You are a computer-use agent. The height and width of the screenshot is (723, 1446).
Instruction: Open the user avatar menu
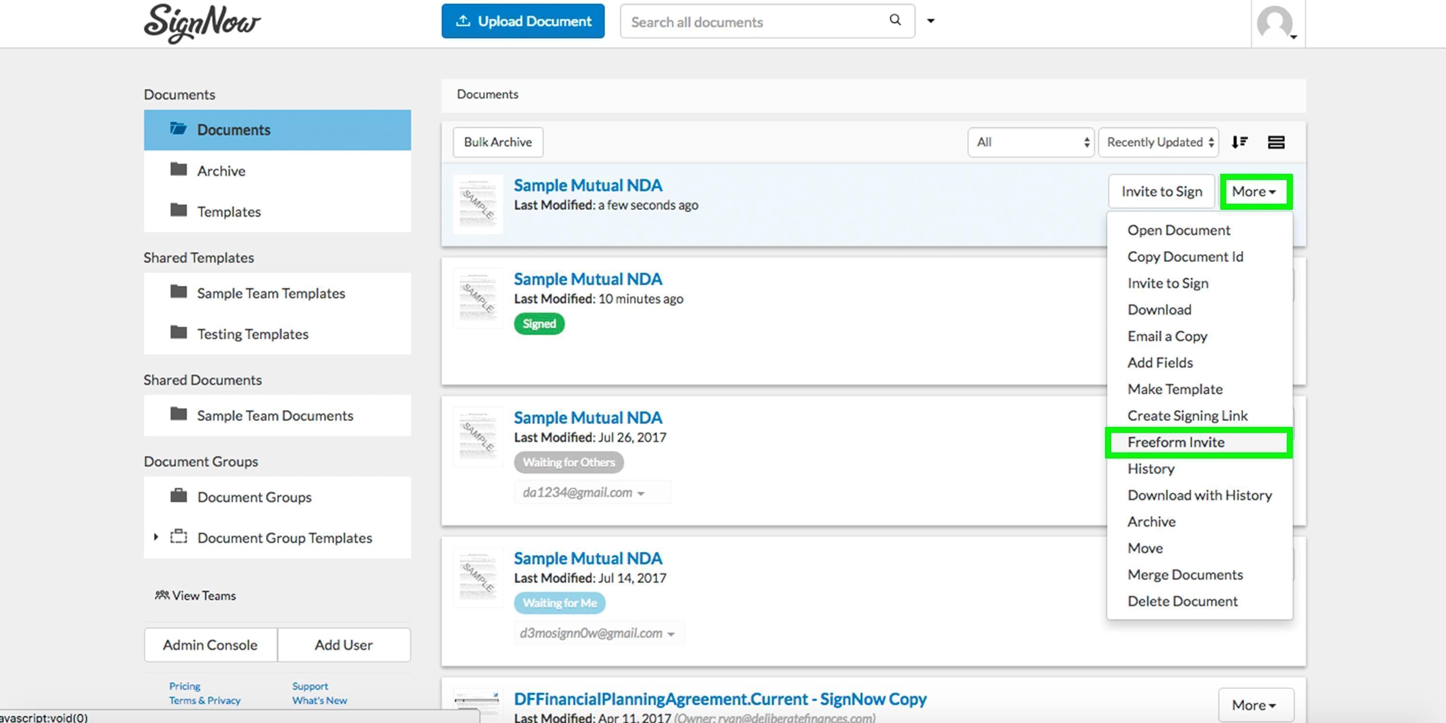pyautogui.click(x=1277, y=24)
